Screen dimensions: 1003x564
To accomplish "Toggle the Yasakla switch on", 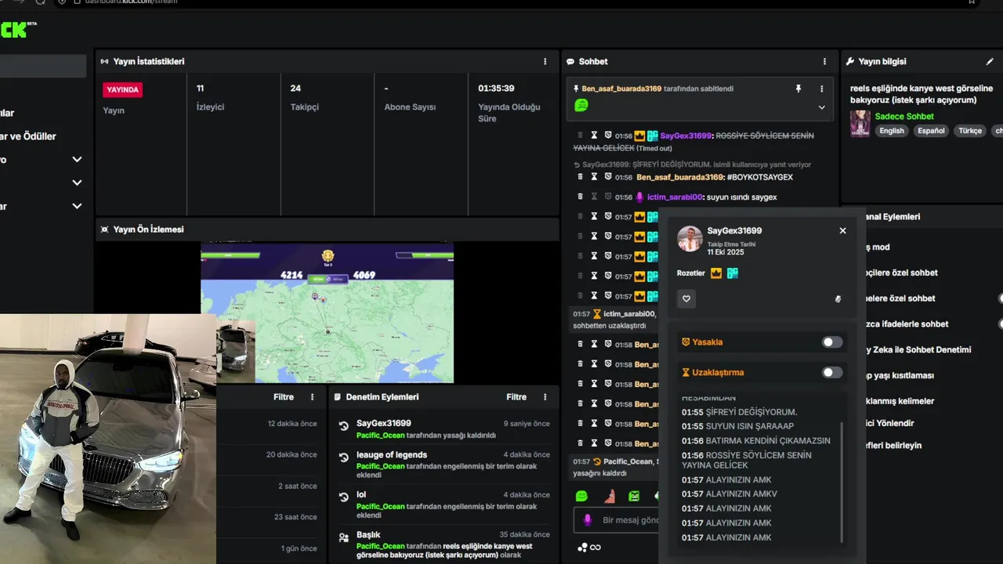I will coord(832,342).
